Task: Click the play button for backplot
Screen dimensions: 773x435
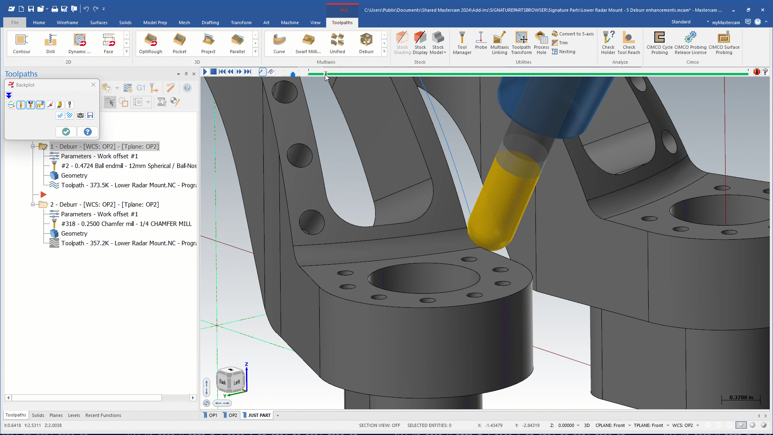Action: (x=205, y=72)
